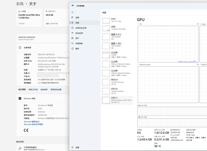Click the Details (详细信息) list icon

(72, 43)
